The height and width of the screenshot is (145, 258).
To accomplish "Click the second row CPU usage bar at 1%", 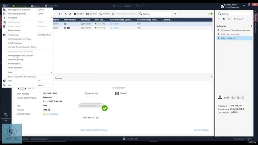I will click(98, 28).
